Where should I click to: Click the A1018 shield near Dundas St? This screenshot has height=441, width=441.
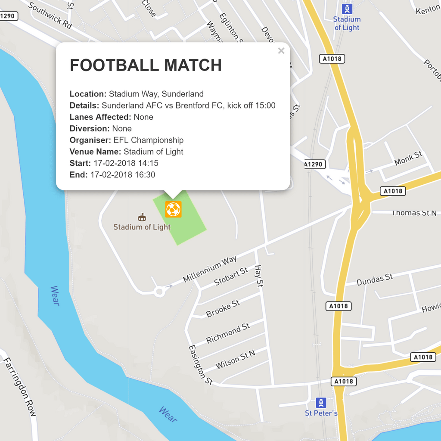pyautogui.click(x=339, y=306)
